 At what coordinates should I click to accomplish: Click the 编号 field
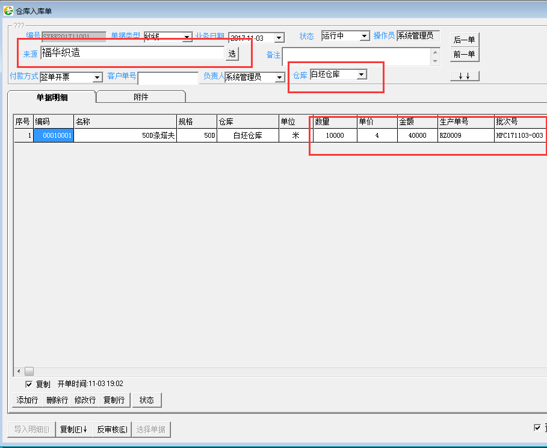click(x=74, y=37)
